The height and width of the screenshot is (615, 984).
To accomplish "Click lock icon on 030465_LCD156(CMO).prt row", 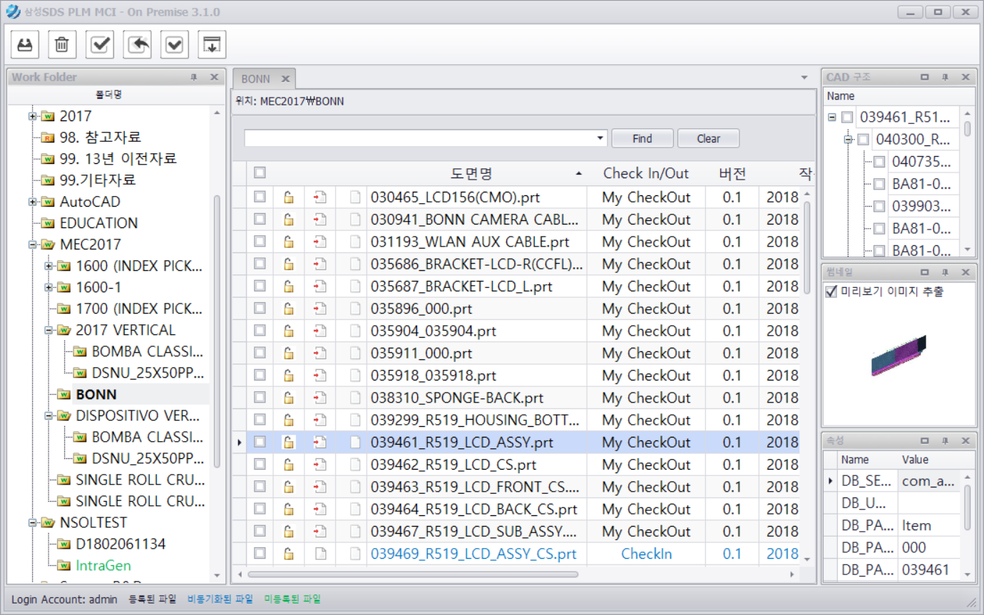I will 289,197.
